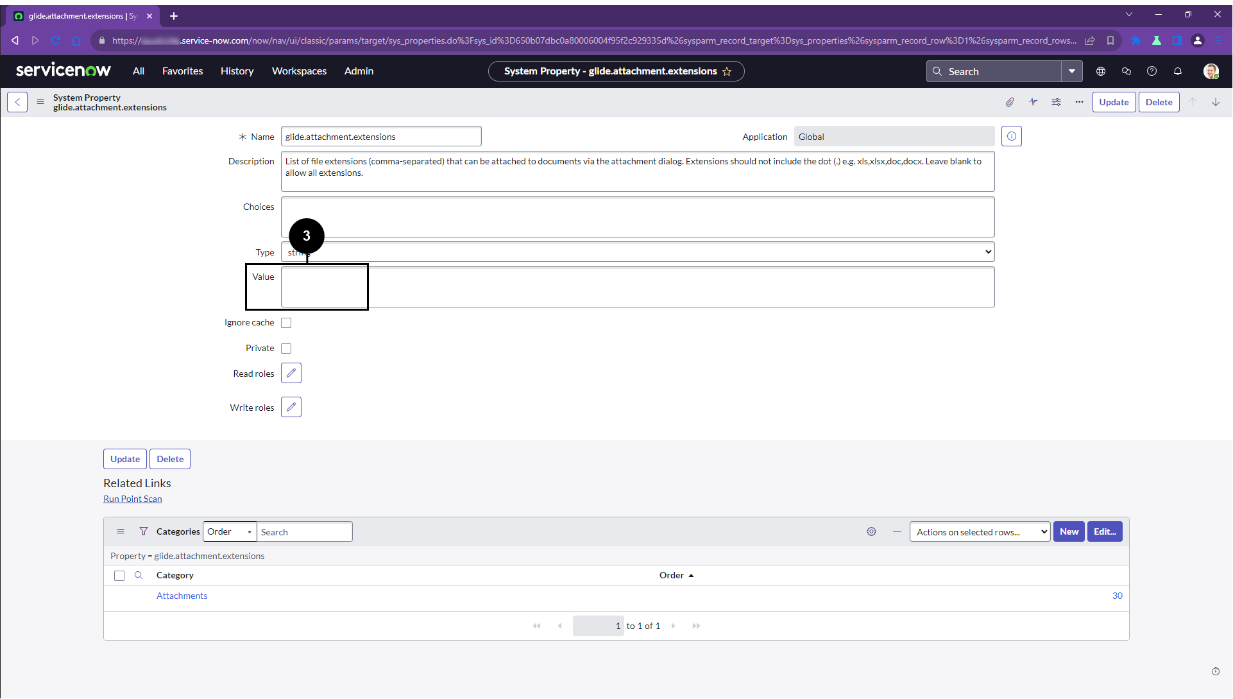Click the personalize form settings icon
This screenshot has width=1233, height=699.
[1056, 102]
